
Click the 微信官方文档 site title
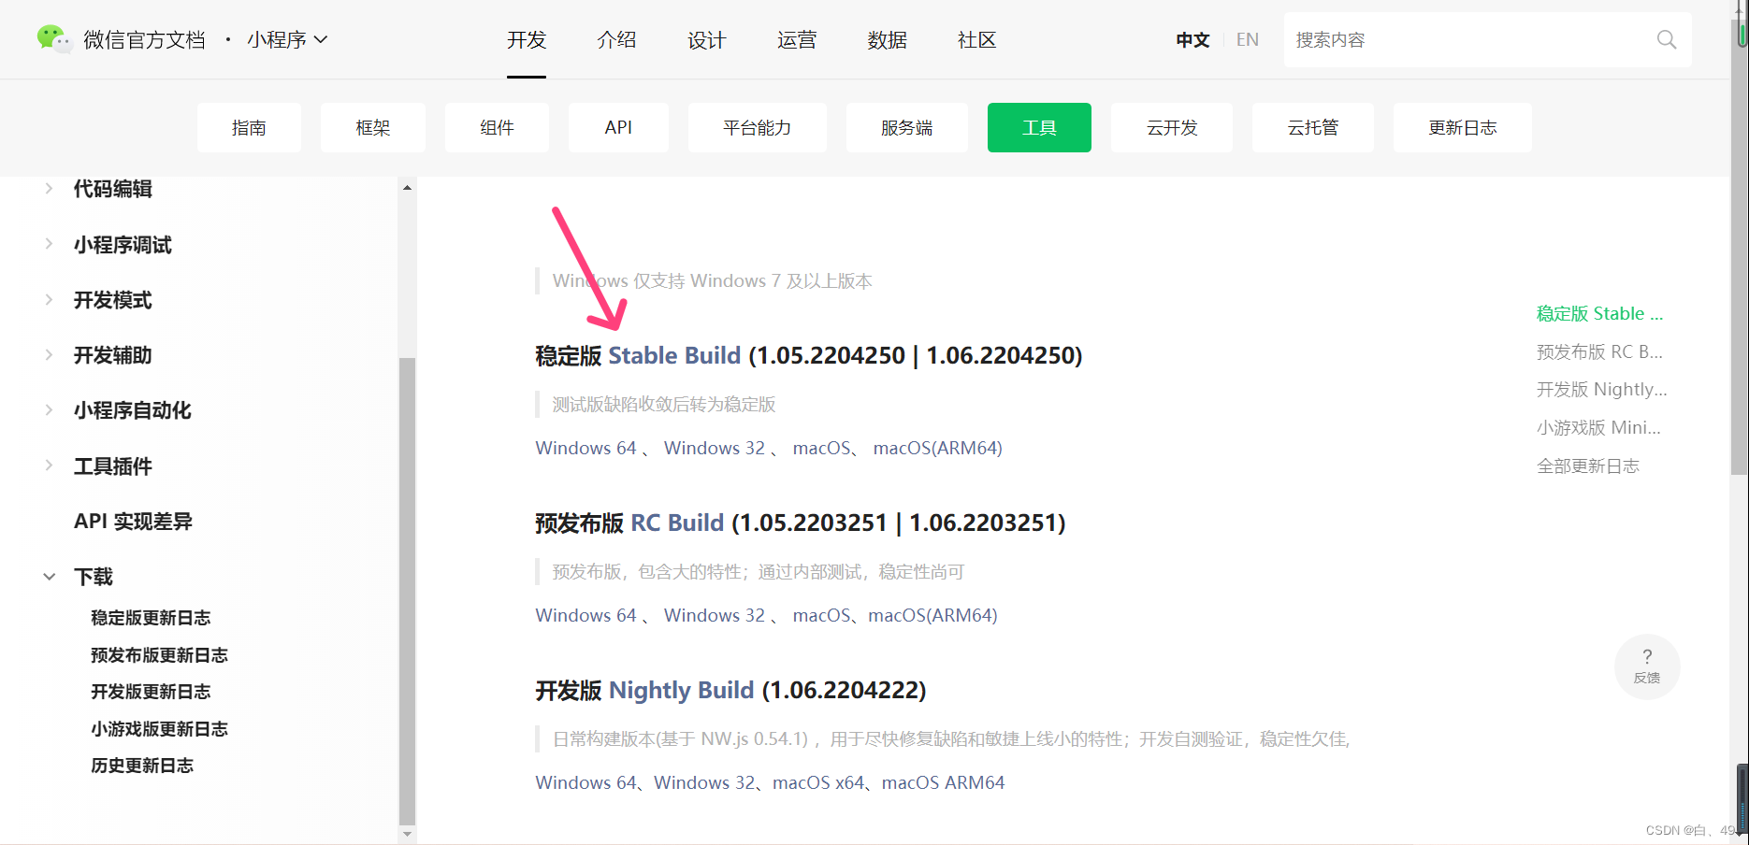(144, 39)
